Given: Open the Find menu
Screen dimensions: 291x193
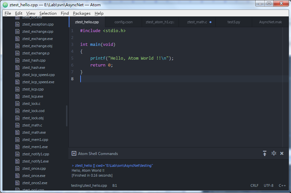Looking at the screenshot, I should point(65,13).
